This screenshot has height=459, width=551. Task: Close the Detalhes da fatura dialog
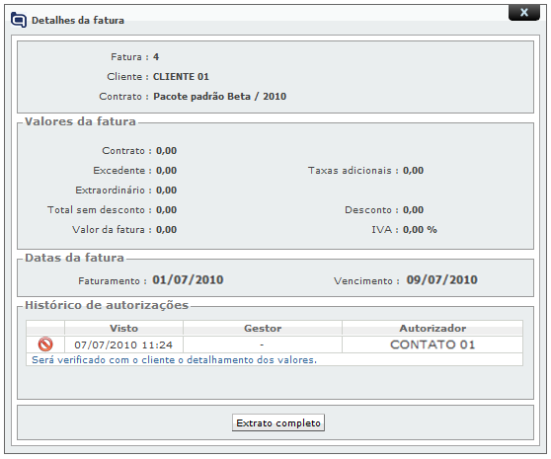tap(524, 13)
